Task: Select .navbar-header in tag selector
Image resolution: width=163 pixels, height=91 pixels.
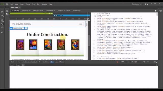Action: coord(60,62)
